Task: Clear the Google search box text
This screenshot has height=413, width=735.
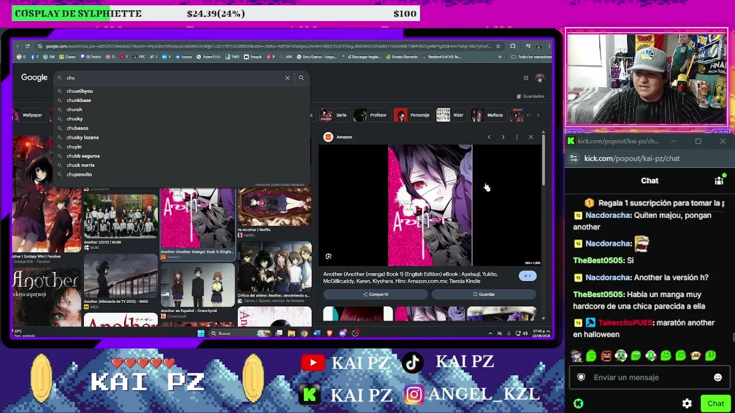Action: coord(287,78)
